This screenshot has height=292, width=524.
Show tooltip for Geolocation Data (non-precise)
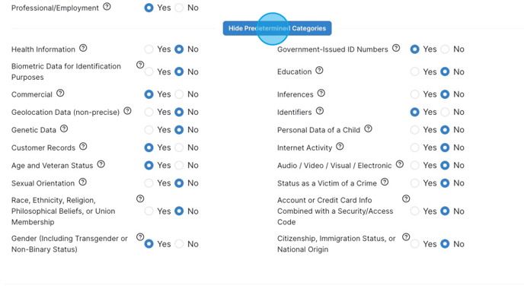[x=127, y=111]
